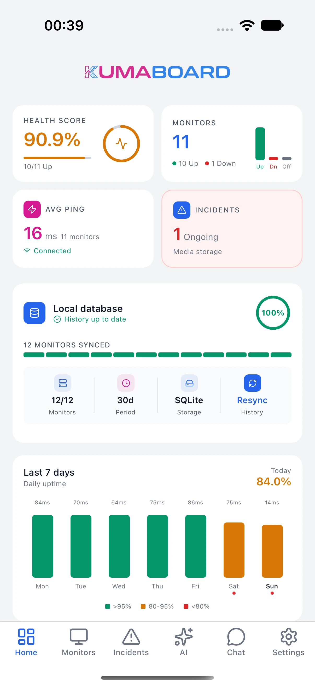The height and width of the screenshot is (686, 315).
Task: Select the Sat orange uptime bar
Action: [234, 550]
